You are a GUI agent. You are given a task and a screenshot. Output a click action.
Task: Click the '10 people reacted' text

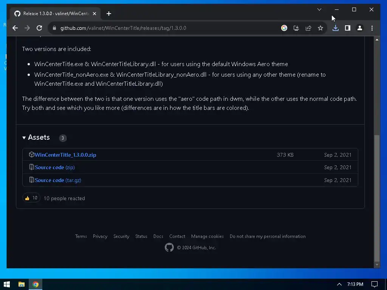(x=64, y=198)
